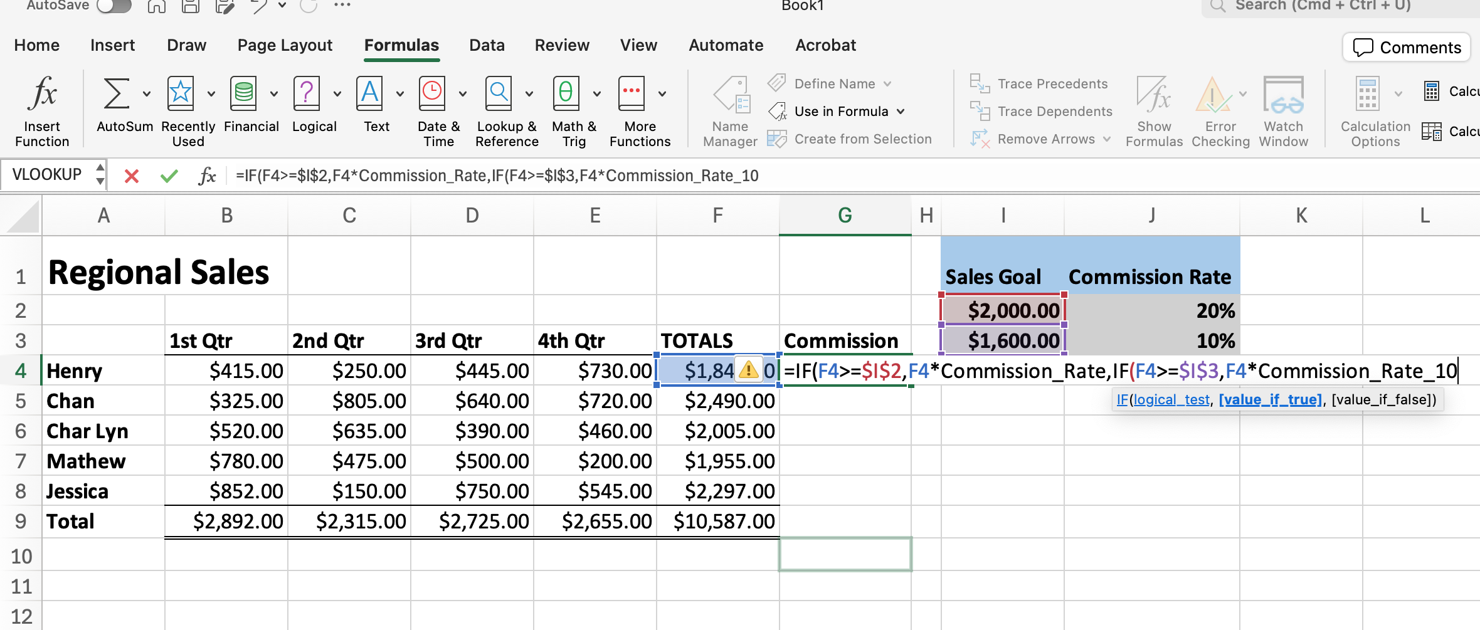Open the Comments pane button

click(1407, 48)
